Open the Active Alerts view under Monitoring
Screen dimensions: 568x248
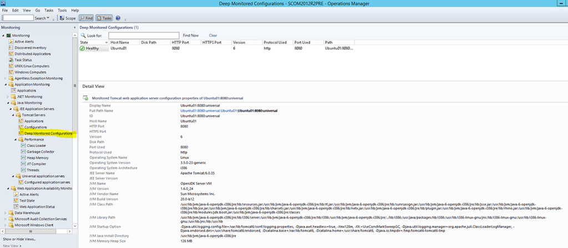tap(24, 42)
